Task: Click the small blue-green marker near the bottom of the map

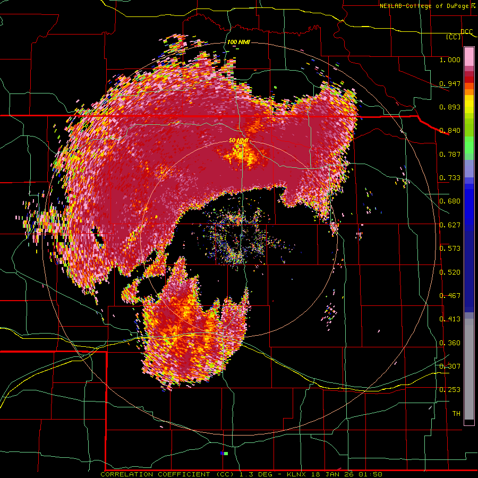Action: (x=224, y=454)
